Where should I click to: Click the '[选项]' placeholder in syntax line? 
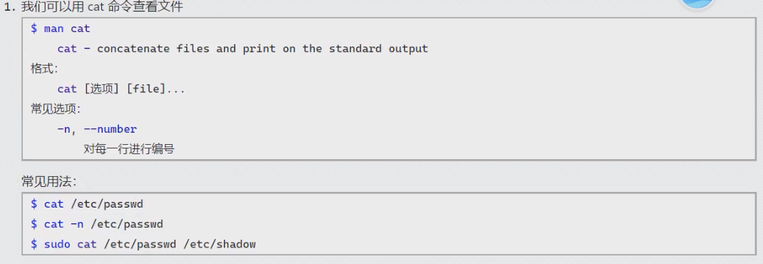[101, 89]
